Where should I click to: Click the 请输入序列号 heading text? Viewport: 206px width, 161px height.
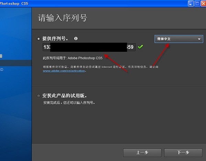tap(63, 18)
